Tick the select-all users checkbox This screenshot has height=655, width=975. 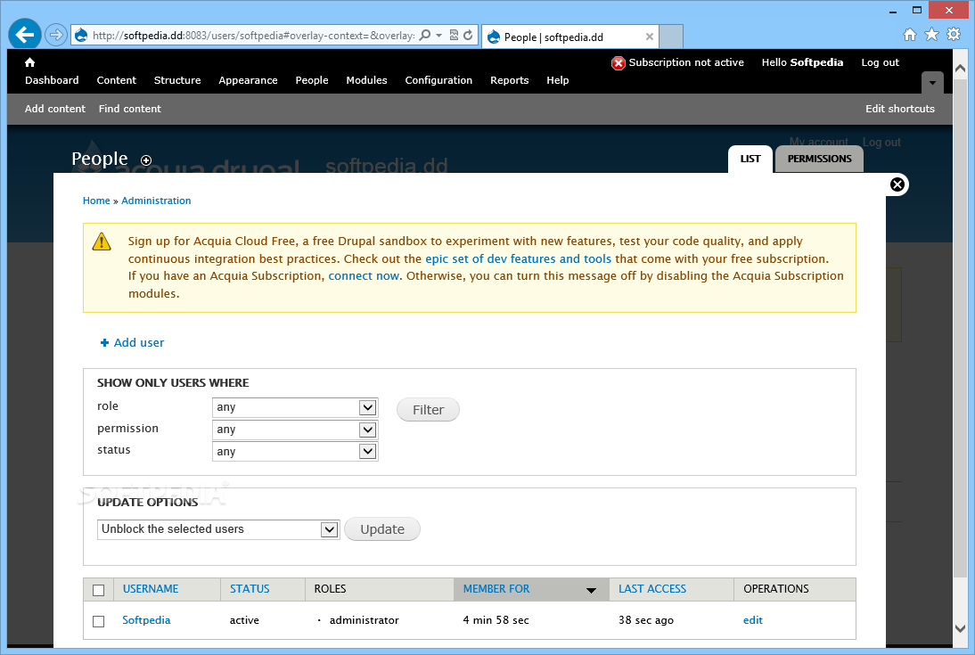coord(98,590)
